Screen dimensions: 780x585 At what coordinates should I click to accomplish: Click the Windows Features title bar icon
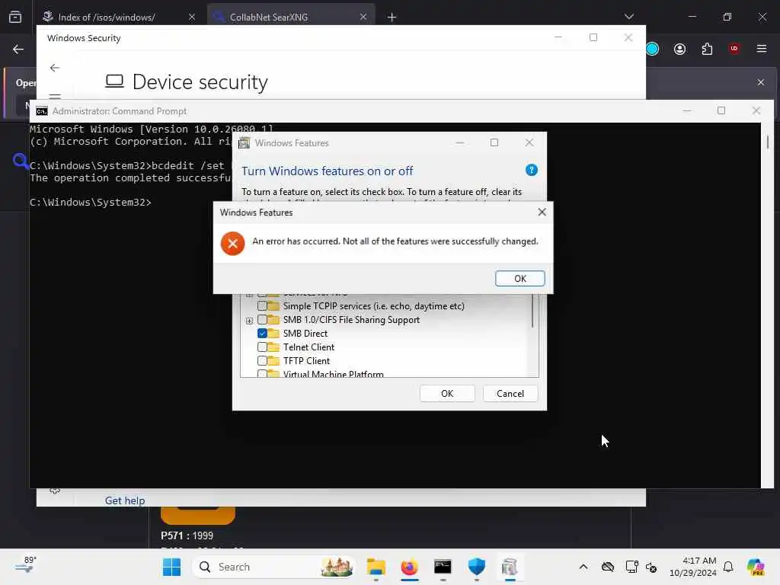[x=244, y=143]
